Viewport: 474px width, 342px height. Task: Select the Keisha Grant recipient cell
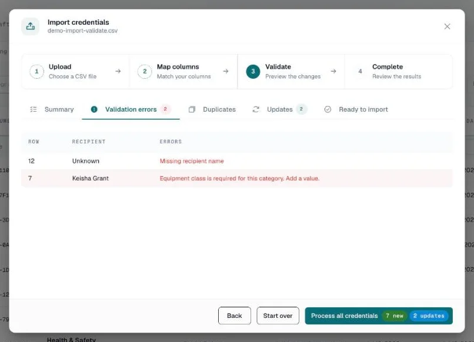coord(90,178)
